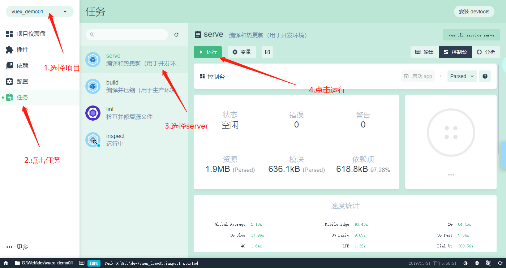Click the folder icon in status bar
Screen dimensions: 506x268
pos(17,263)
